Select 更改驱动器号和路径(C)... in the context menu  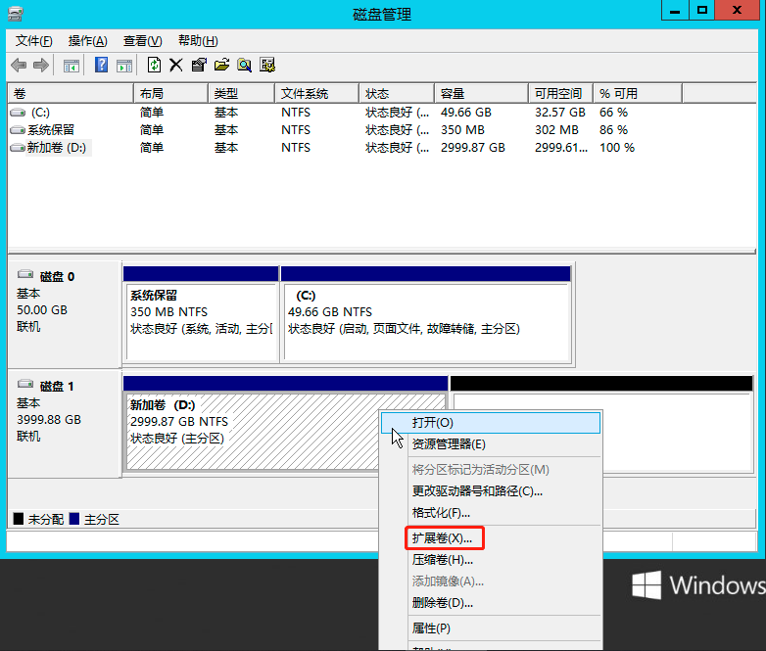[x=491, y=491]
